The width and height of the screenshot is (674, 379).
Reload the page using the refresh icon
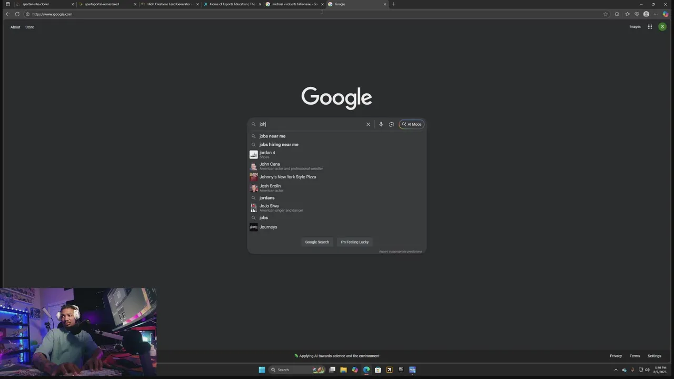point(17,14)
